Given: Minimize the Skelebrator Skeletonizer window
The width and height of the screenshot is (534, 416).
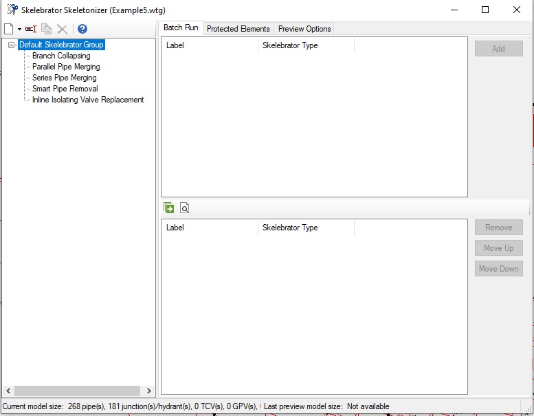Looking at the screenshot, I should [x=454, y=10].
